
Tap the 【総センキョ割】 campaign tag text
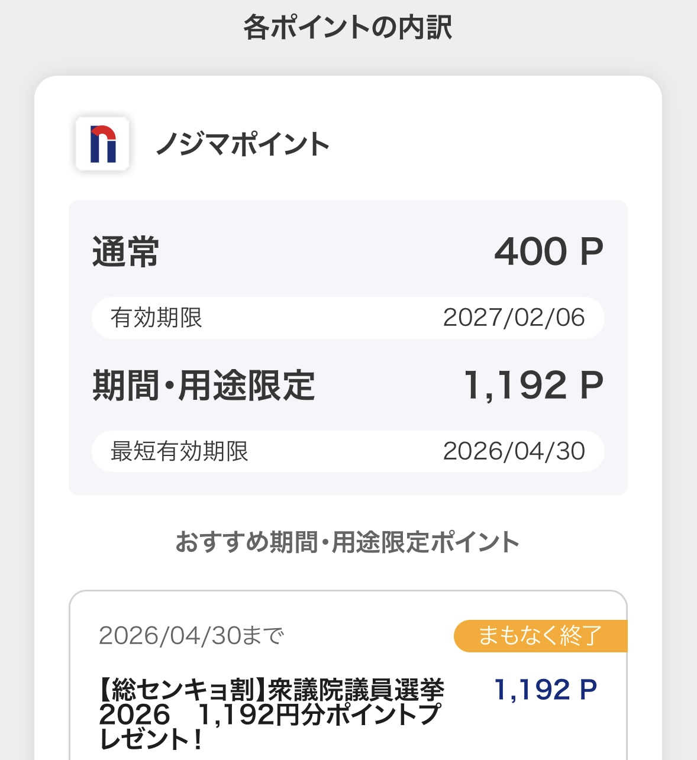[183, 690]
